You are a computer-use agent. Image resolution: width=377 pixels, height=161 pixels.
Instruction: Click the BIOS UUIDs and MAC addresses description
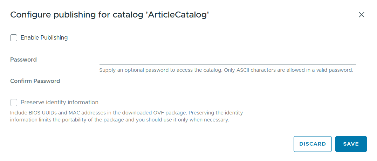(126, 116)
